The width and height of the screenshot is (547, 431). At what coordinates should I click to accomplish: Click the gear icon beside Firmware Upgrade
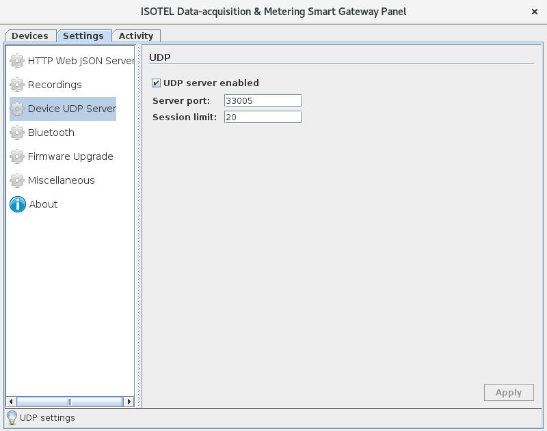(17, 156)
